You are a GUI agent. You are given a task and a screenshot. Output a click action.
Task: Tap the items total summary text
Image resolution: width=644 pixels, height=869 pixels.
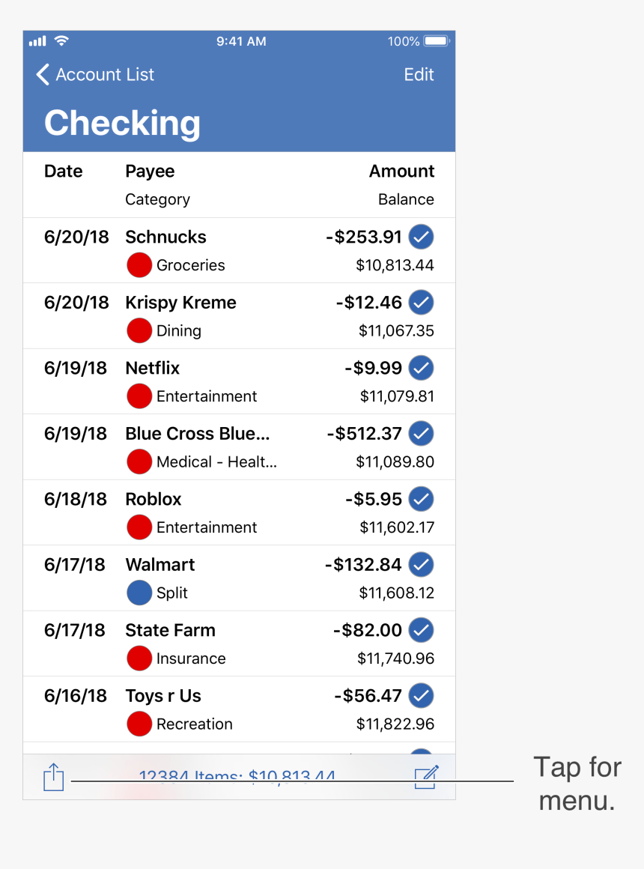237,777
